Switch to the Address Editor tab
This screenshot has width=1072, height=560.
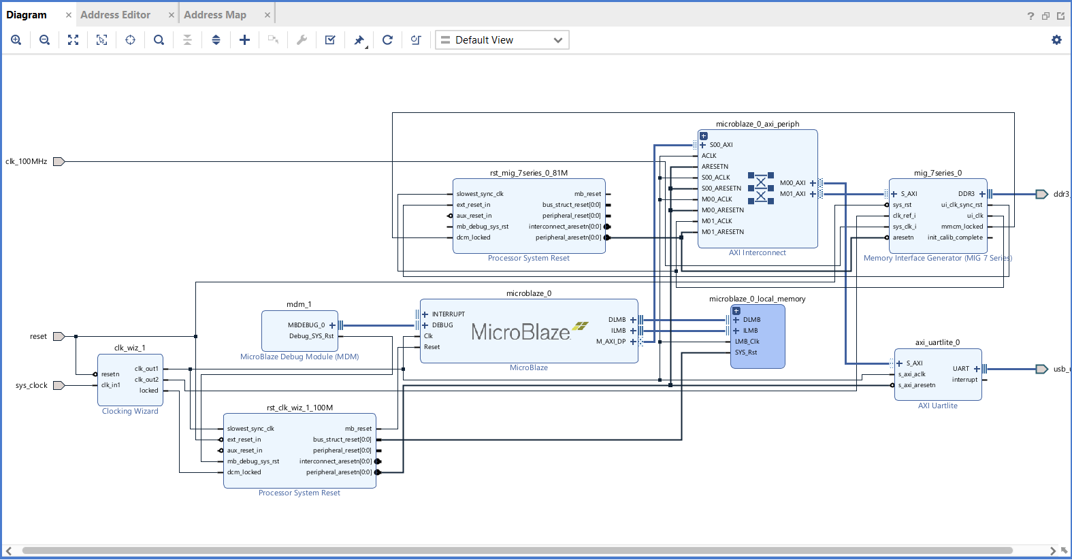115,15
